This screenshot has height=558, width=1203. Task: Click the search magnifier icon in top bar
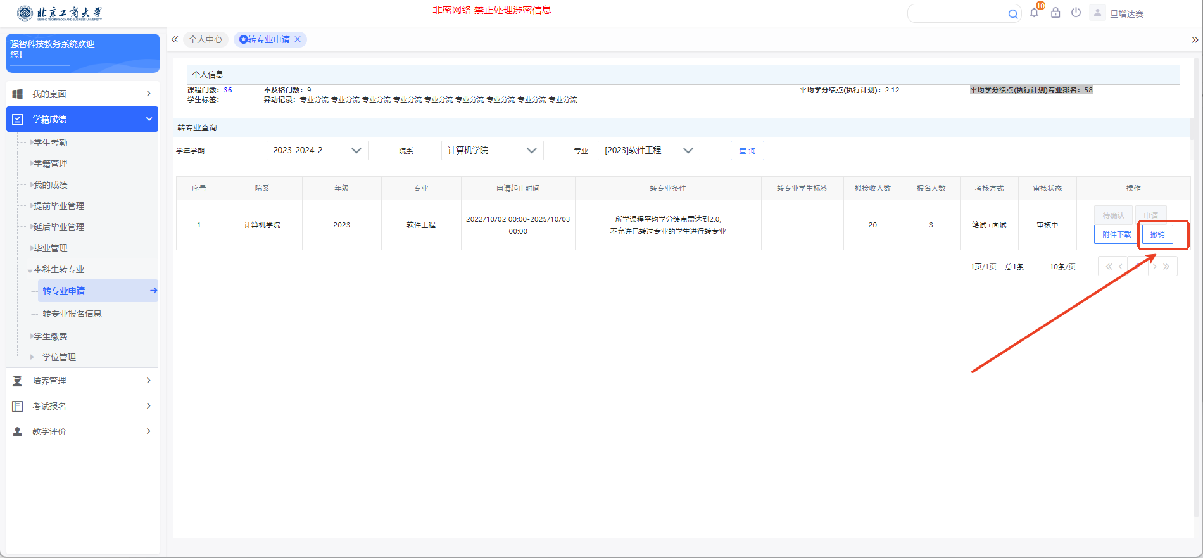(1012, 14)
